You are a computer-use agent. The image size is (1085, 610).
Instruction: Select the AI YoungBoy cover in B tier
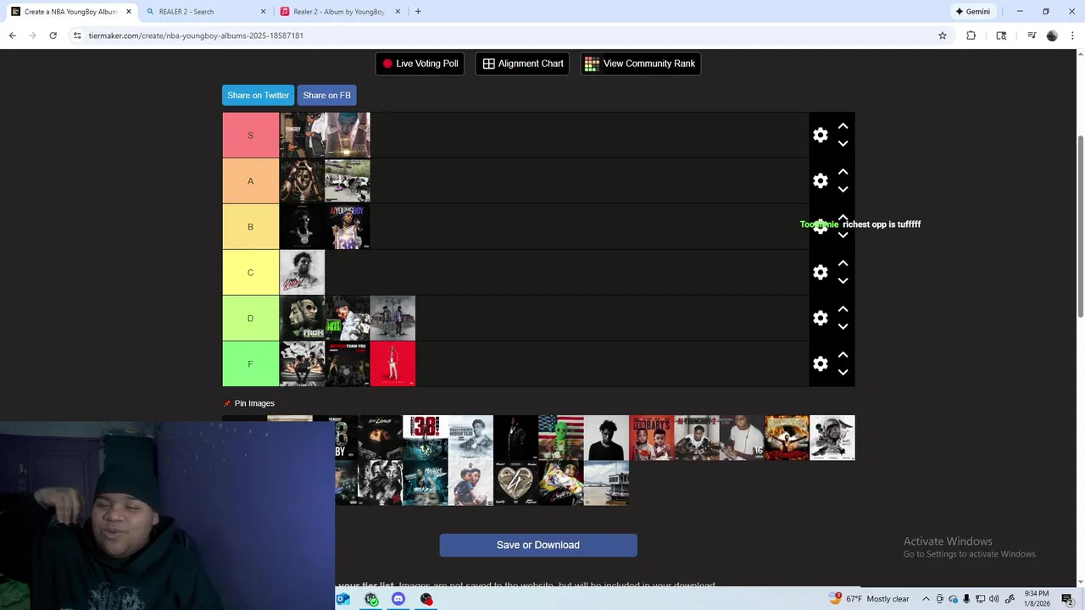point(348,227)
